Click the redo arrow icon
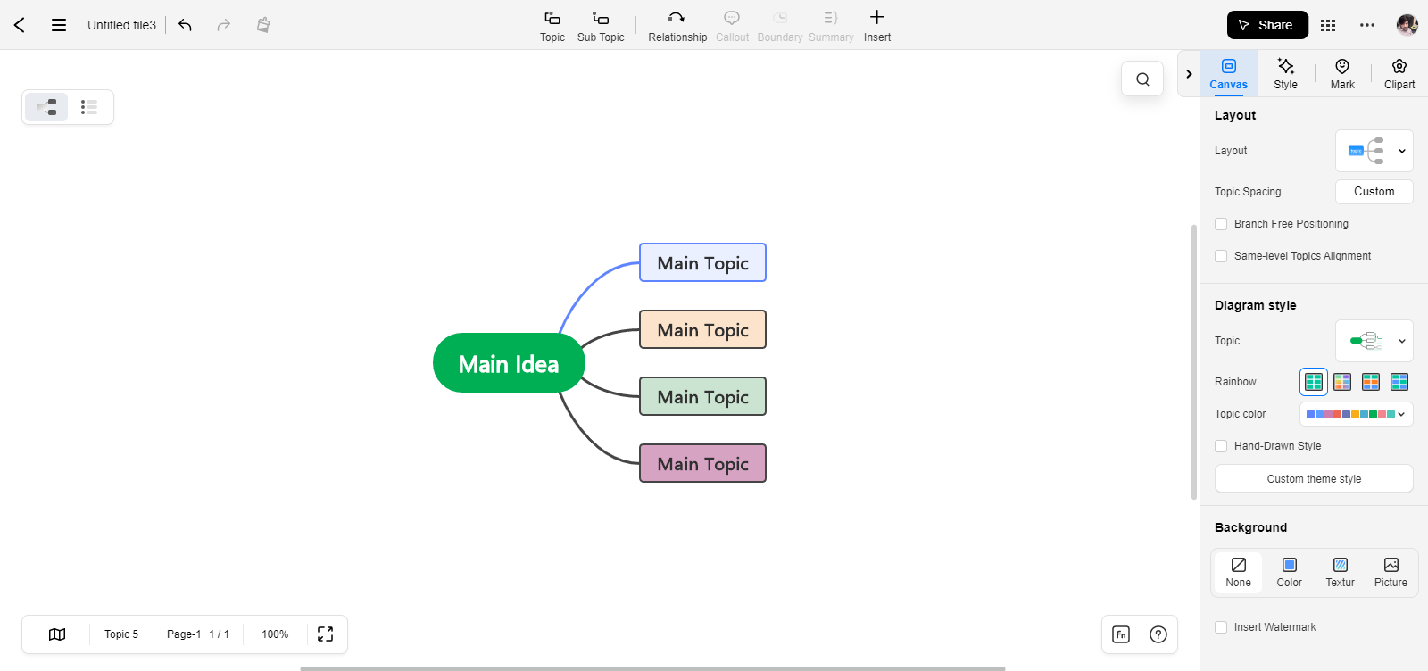Image resolution: width=1428 pixels, height=671 pixels. coord(224,25)
